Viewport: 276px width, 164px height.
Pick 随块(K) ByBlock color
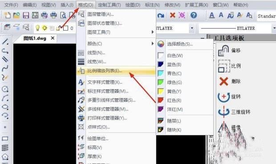185,130
